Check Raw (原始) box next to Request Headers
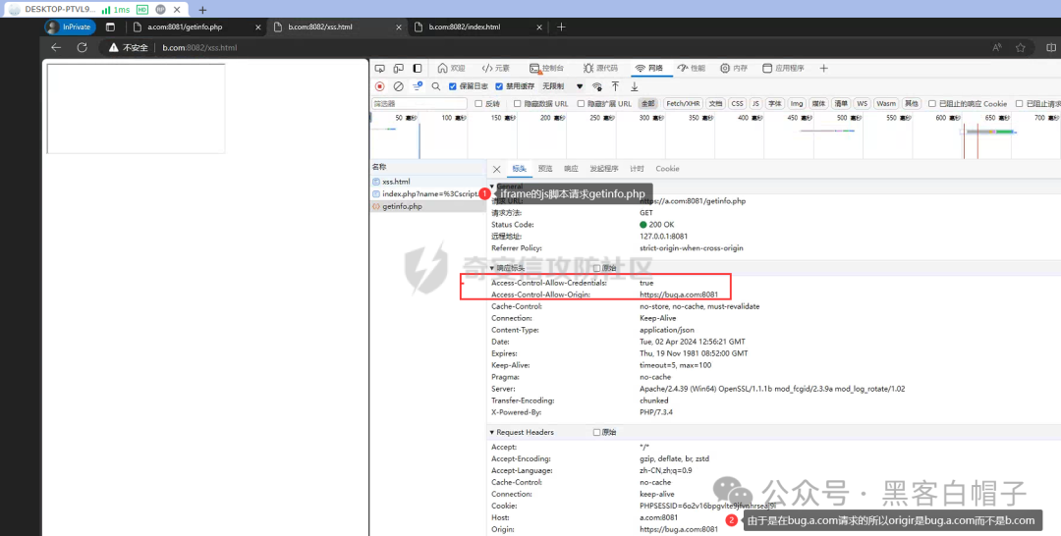 [x=597, y=433]
